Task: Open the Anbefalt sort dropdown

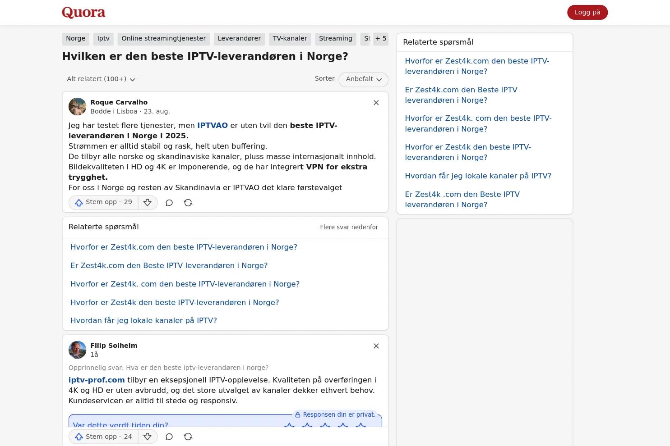Action: coord(363,79)
